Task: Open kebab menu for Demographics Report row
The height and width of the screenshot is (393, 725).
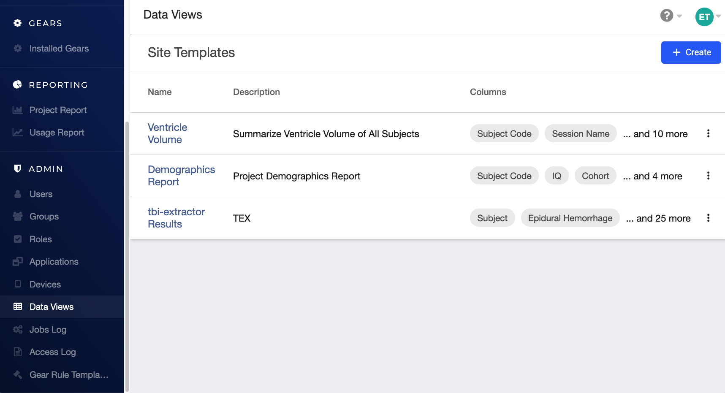Action: pos(708,176)
